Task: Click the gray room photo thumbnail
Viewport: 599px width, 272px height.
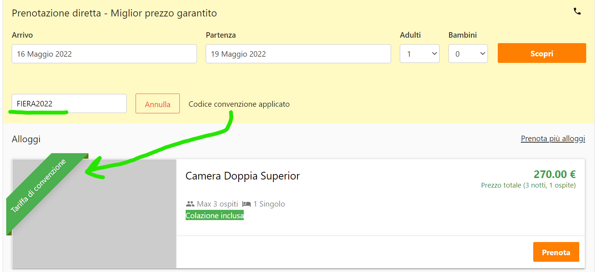Action: [x=110, y=227]
